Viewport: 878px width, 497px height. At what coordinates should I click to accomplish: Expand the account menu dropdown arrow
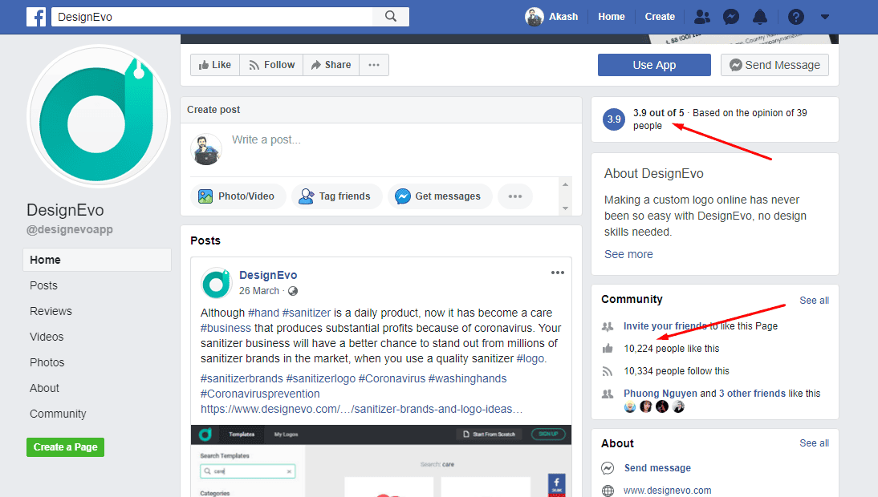click(824, 17)
